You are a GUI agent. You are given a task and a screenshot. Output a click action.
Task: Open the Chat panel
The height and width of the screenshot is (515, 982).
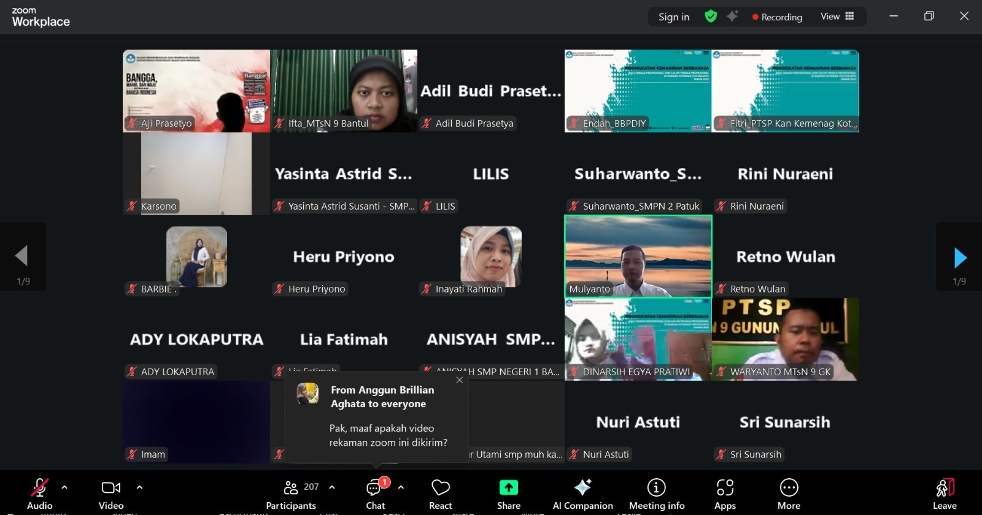pyautogui.click(x=376, y=494)
